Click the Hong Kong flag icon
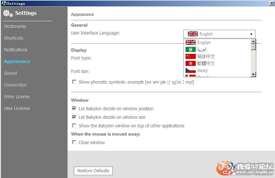Image resolution: width=275 pixels, height=178 pixels. click(190, 63)
